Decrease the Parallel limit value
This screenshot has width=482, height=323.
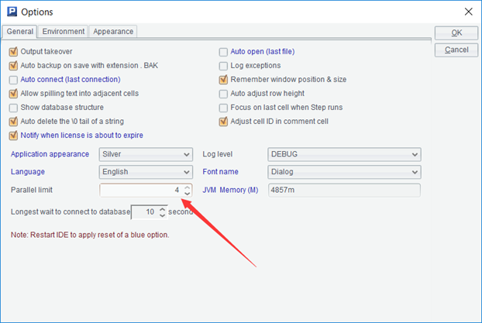point(187,194)
